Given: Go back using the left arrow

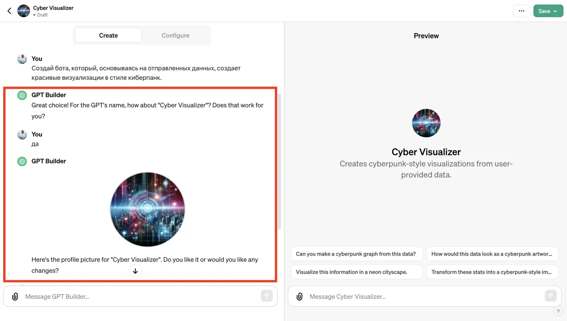Looking at the screenshot, I should pyautogui.click(x=9, y=11).
